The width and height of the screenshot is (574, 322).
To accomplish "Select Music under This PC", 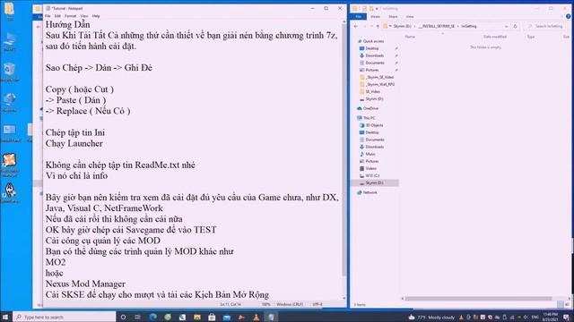I will tap(368, 154).
